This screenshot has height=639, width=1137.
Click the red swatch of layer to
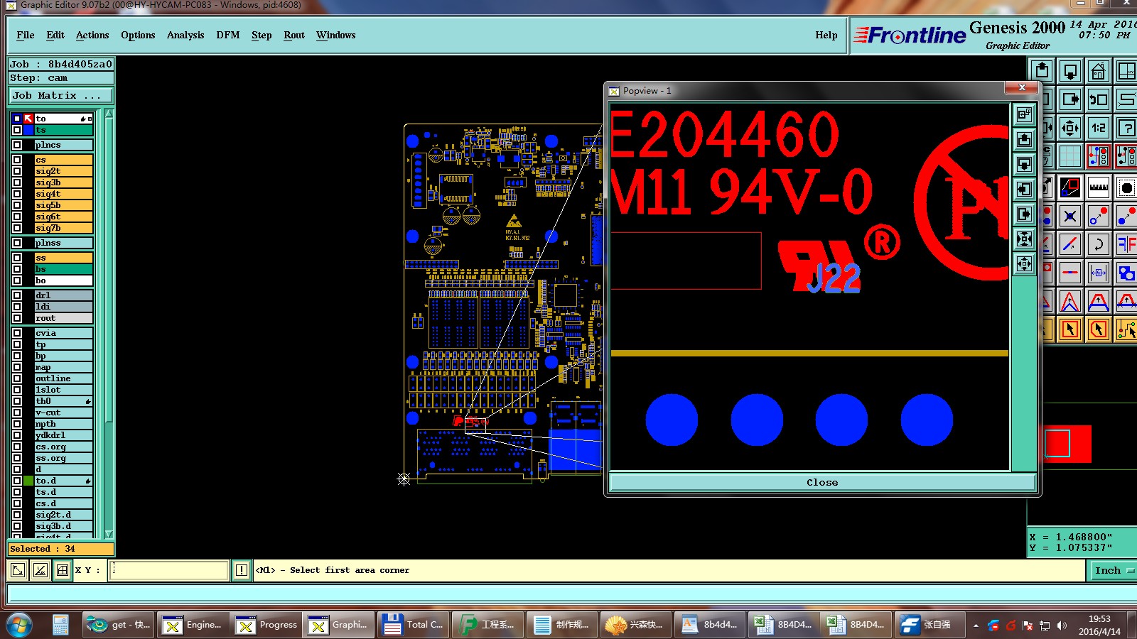click(x=29, y=119)
